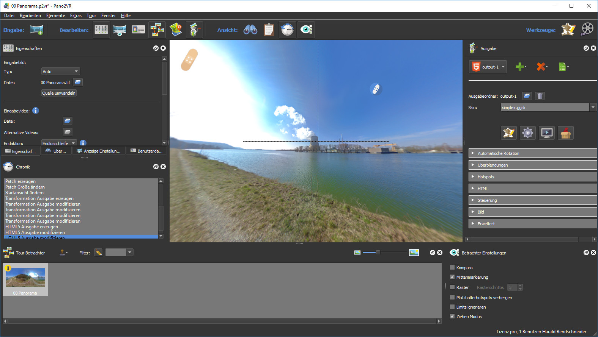Viewport: 598px width, 337px height.
Task: Click the thumbnail size slider handle
Action: 378,253
